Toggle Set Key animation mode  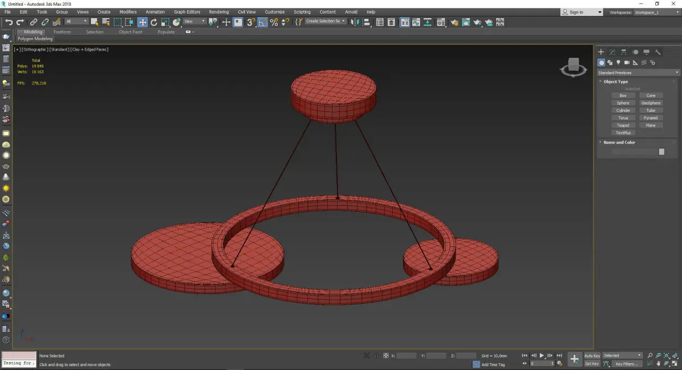point(592,363)
